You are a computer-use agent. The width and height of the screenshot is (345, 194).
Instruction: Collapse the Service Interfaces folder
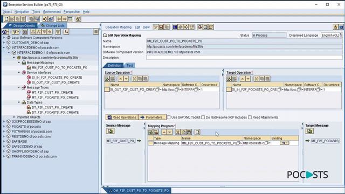point(19,72)
